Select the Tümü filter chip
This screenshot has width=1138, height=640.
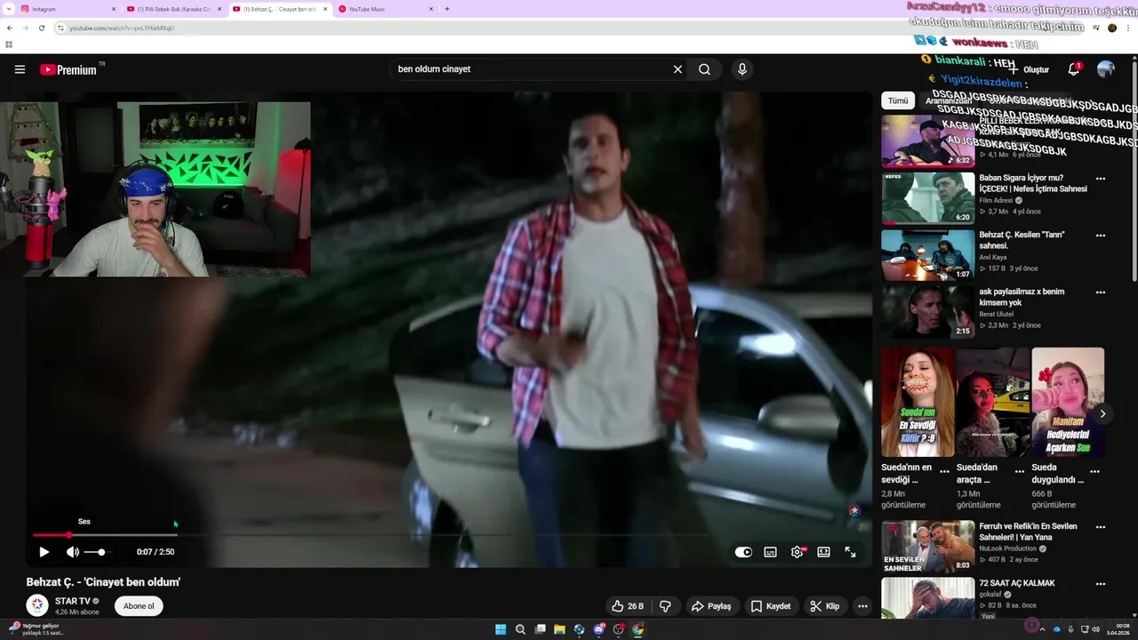[x=898, y=100]
